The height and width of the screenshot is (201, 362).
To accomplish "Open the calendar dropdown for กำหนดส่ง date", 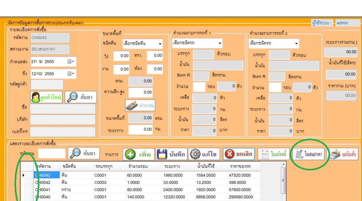I will tap(71, 62).
